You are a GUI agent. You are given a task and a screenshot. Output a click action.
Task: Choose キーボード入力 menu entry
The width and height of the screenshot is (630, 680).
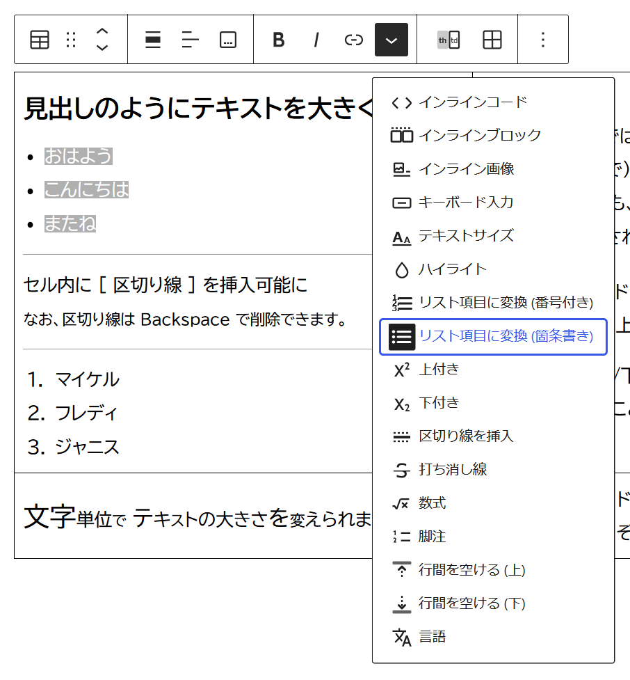[x=493, y=203]
